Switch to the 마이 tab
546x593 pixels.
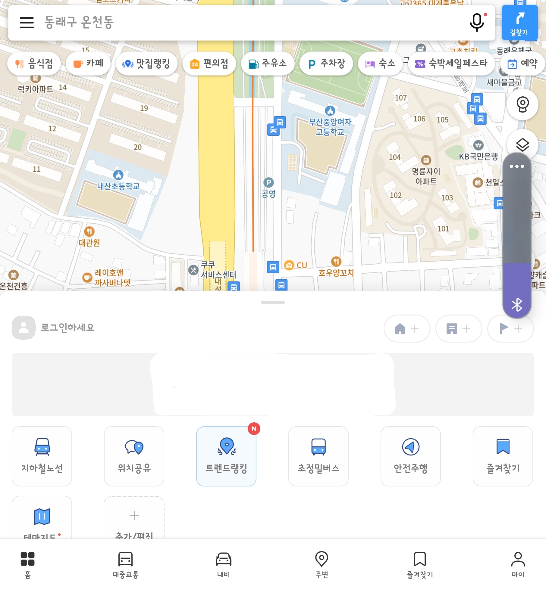tap(518, 565)
